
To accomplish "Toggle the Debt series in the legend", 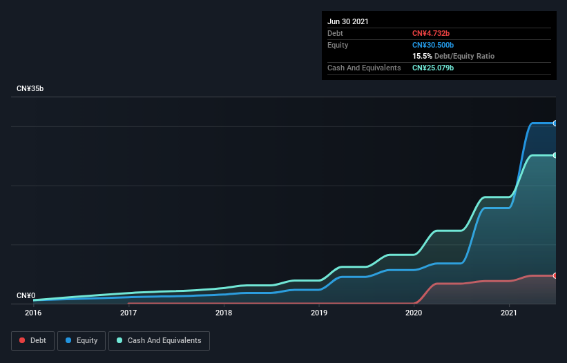I will click(33, 341).
